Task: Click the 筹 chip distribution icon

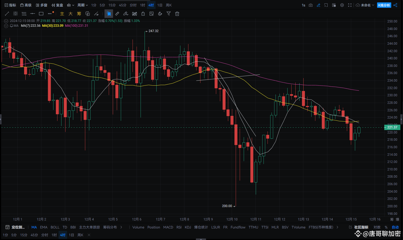Action: [x=79, y=14]
